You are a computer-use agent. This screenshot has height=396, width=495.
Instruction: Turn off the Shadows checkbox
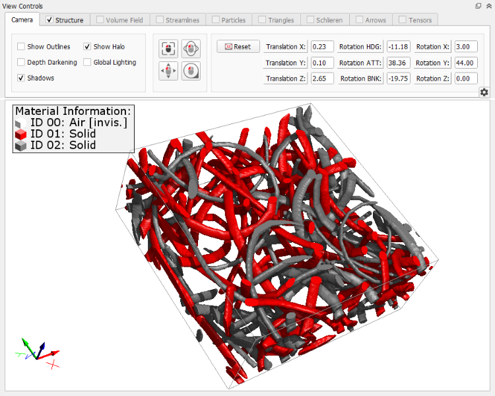click(21, 78)
